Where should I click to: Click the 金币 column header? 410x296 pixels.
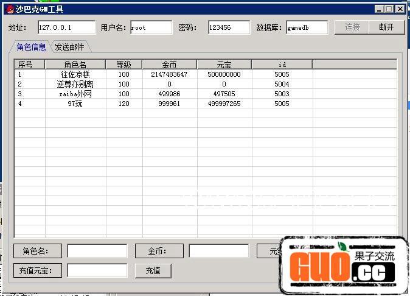pyautogui.click(x=169, y=65)
